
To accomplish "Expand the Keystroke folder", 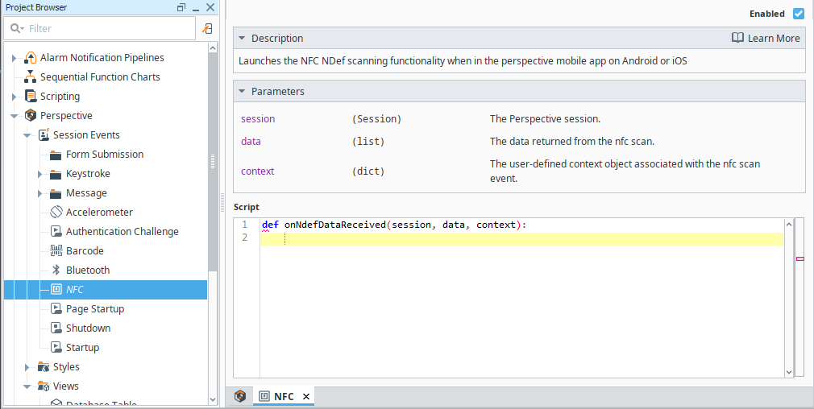I will [x=40, y=174].
